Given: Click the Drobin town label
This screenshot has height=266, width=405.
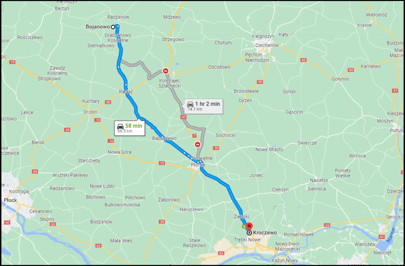Looking at the screenshot, I should click(x=90, y=112).
